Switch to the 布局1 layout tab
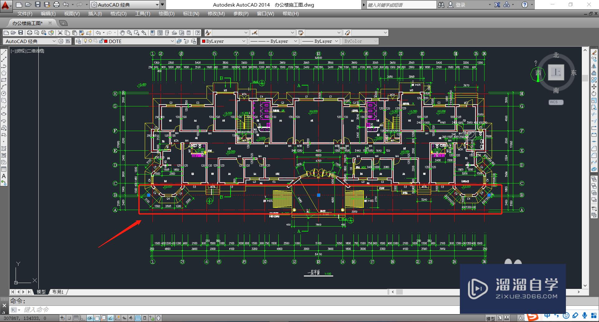 58,292
